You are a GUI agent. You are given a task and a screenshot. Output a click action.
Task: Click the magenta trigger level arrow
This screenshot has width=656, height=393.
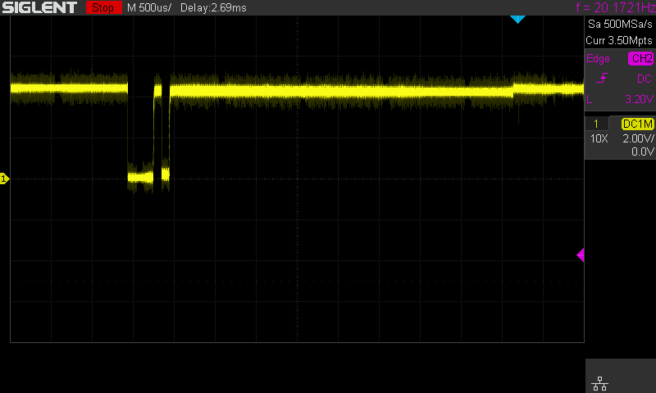coord(581,255)
